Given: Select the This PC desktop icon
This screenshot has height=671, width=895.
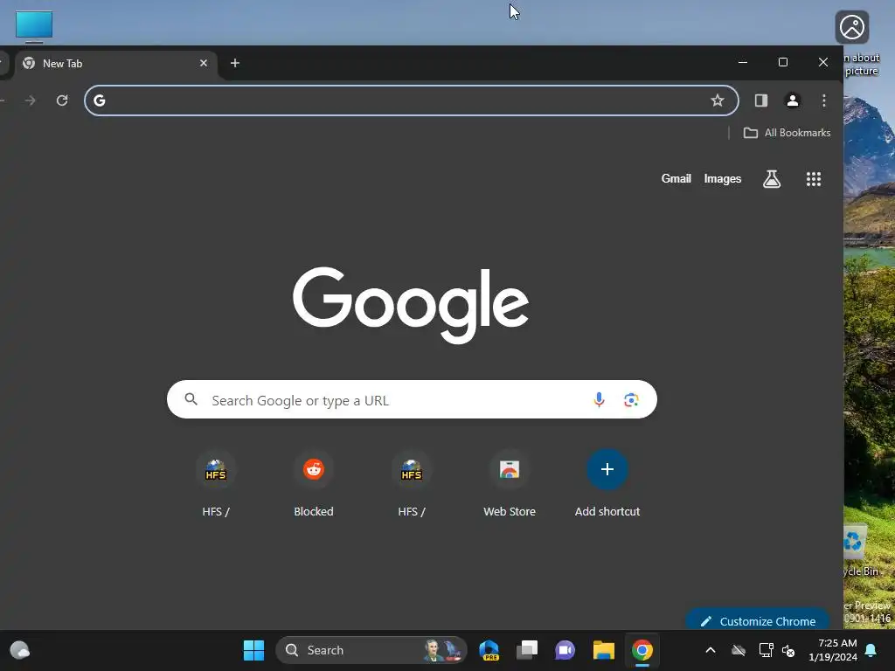Looking at the screenshot, I should 34,25.
